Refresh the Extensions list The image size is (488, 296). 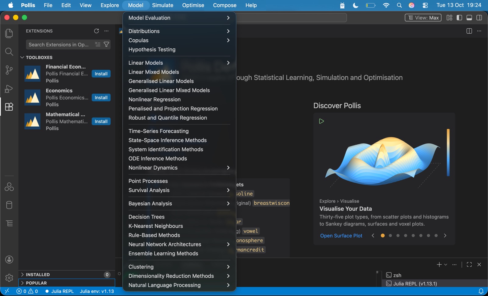(96, 31)
